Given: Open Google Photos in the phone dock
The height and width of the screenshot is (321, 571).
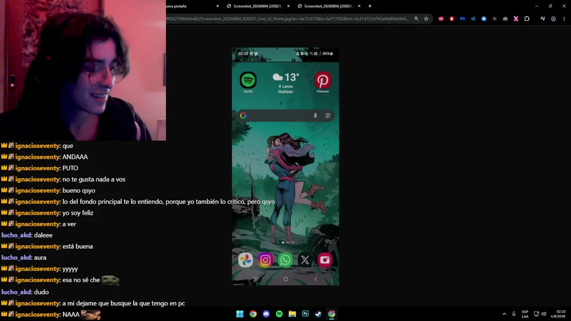Looking at the screenshot, I should (245, 260).
